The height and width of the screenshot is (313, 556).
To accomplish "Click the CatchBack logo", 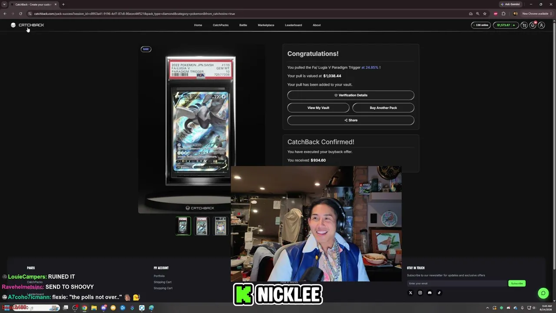I will [x=27, y=25].
